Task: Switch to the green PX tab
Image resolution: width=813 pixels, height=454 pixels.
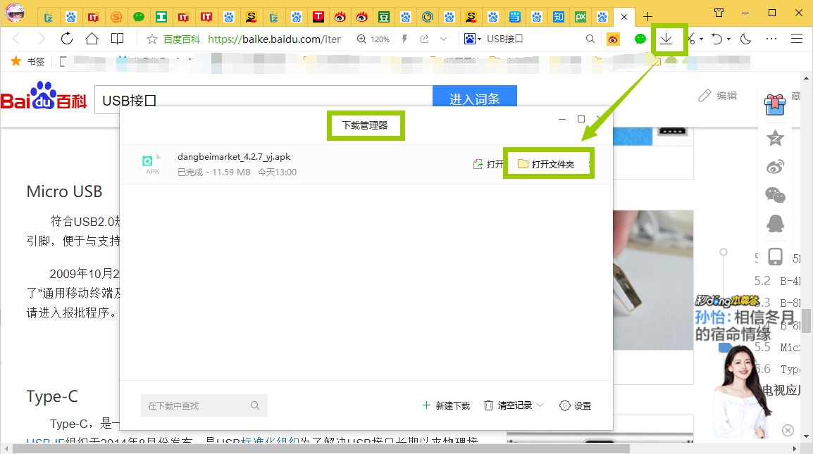Action: pyautogui.click(x=581, y=17)
